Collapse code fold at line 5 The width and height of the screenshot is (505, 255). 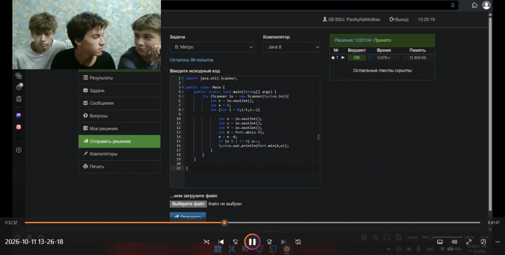pos(182,97)
